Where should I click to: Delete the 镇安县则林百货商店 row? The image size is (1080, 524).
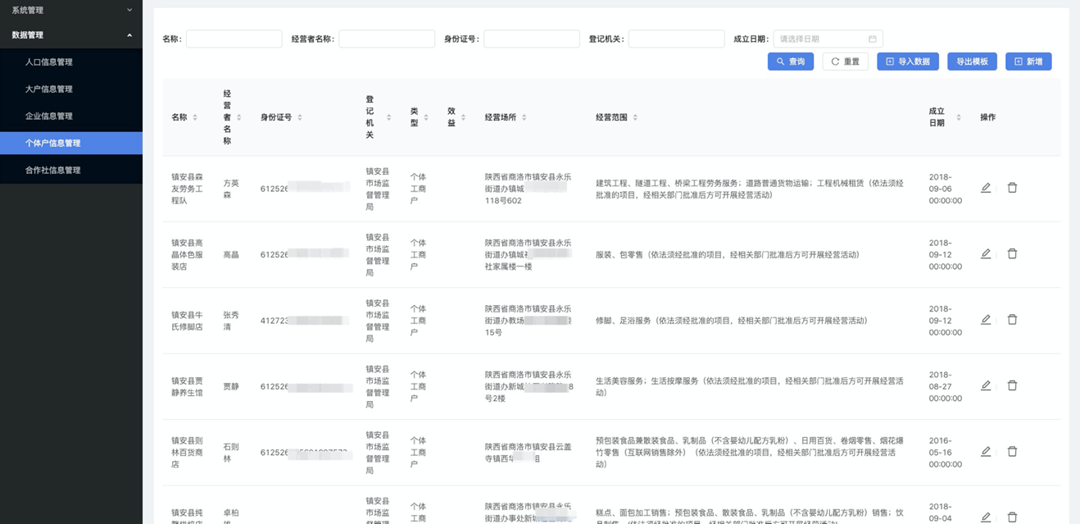(1012, 452)
